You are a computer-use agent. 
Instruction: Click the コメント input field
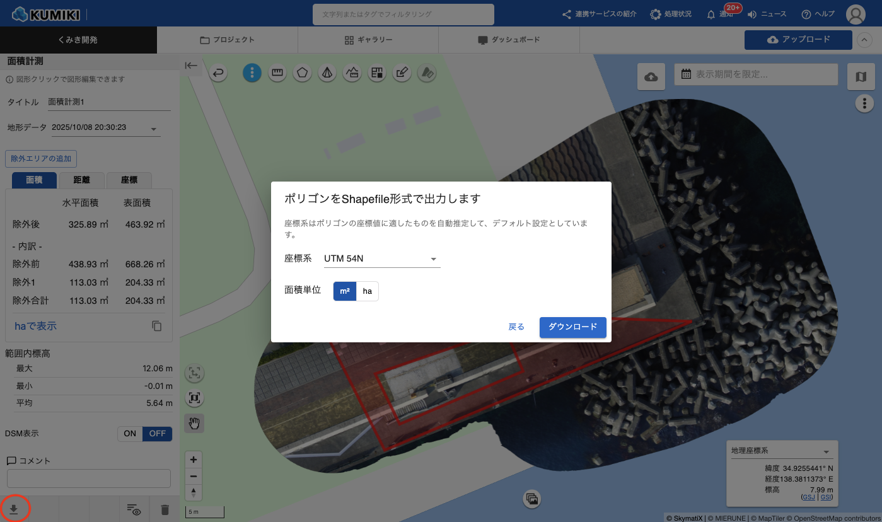click(89, 478)
